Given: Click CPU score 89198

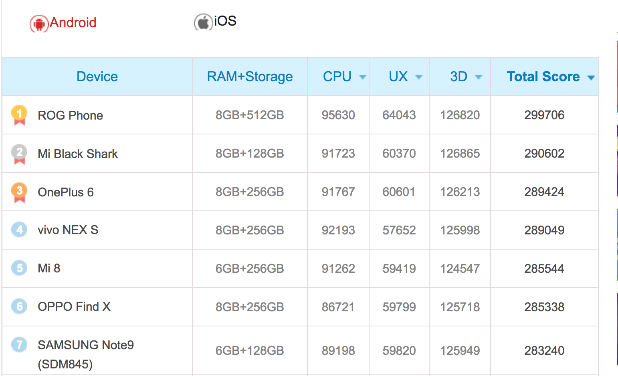Looking at the screenshot, I should click(x=338, y=351).
